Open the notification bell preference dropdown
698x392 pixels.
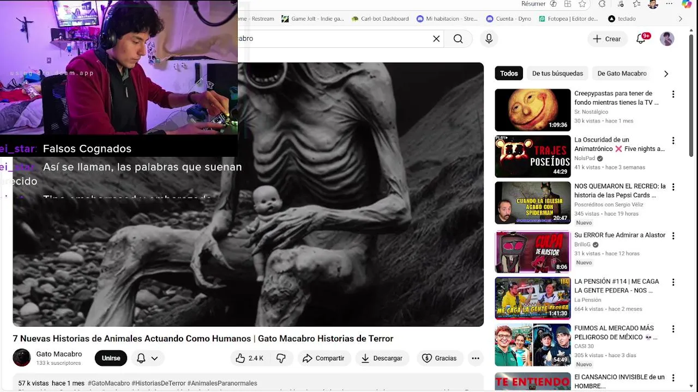pyautogui.click(x=147, y=358)
